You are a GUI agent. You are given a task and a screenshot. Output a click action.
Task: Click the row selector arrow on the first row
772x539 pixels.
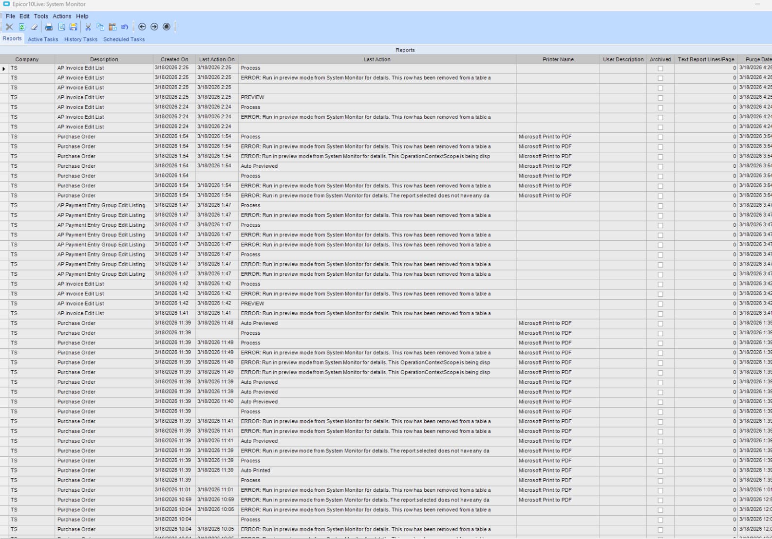(4, 69)
